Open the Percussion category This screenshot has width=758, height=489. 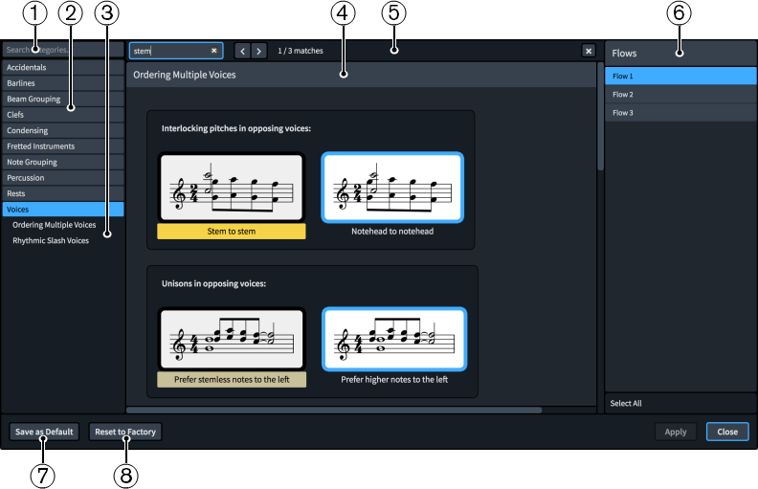tap(63, 178)
